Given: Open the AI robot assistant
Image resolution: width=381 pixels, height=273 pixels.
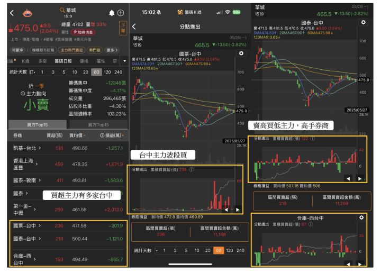Looking at the screenshot, I should (28, 13).
